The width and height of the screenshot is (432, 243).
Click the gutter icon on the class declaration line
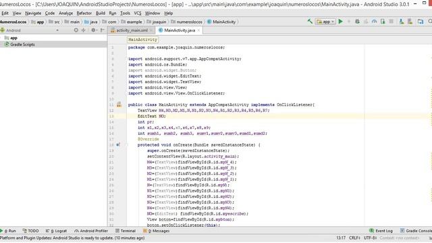tap(119, 105)
